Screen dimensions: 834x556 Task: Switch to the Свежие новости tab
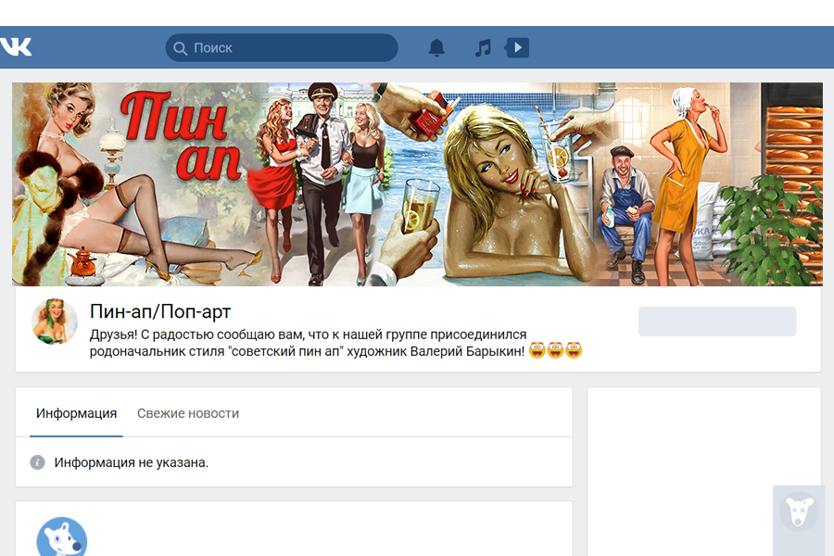(x=188, y=413)
